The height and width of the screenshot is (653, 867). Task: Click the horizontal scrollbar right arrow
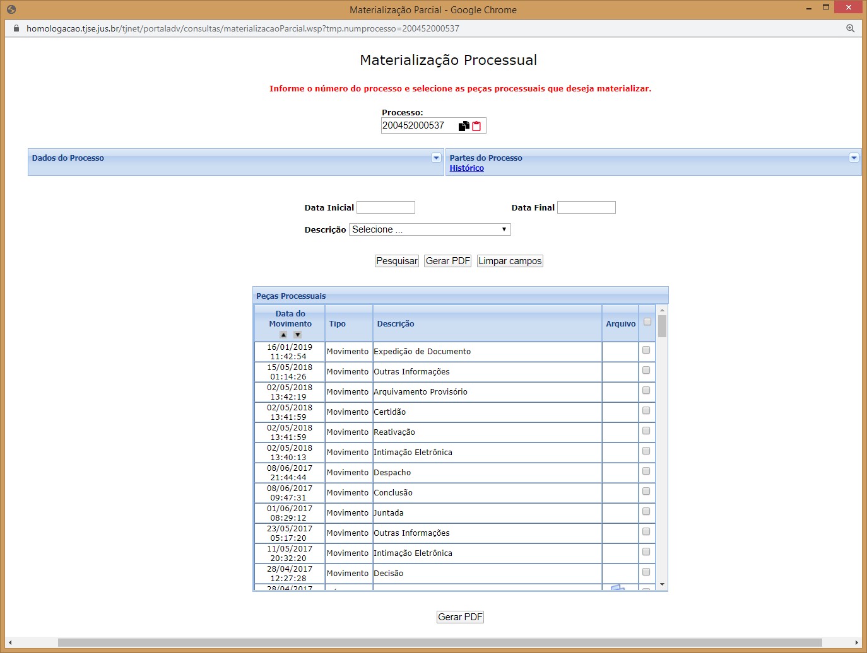point(856,642)
